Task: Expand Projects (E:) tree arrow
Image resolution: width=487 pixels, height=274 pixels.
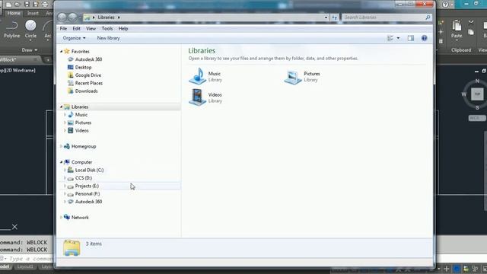Action: pyautogui.click(x=65, y=186)
